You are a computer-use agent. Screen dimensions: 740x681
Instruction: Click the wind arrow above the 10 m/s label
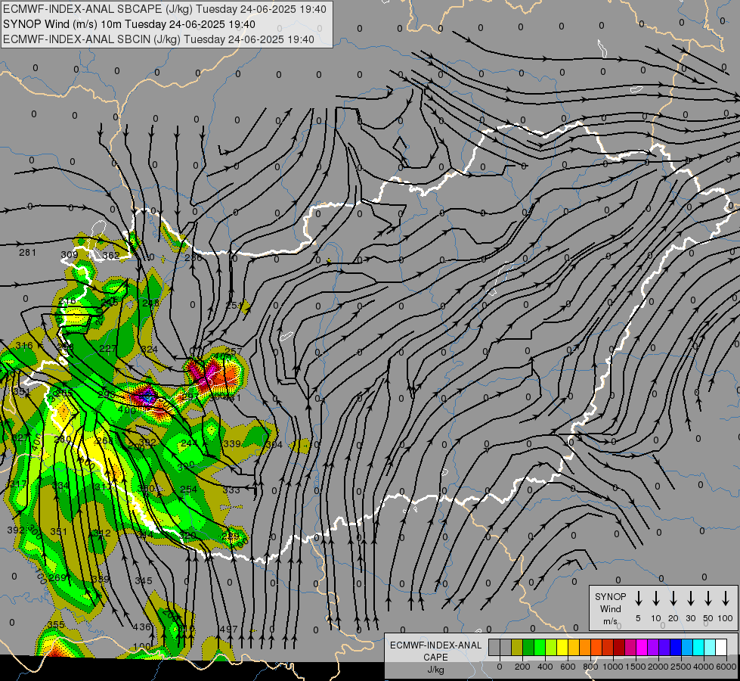tap(656, 599)
